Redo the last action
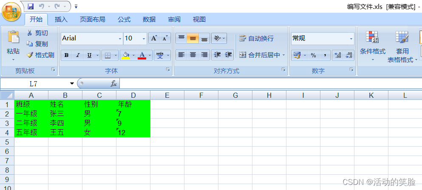The image size is (422, 190). point(57,6)
